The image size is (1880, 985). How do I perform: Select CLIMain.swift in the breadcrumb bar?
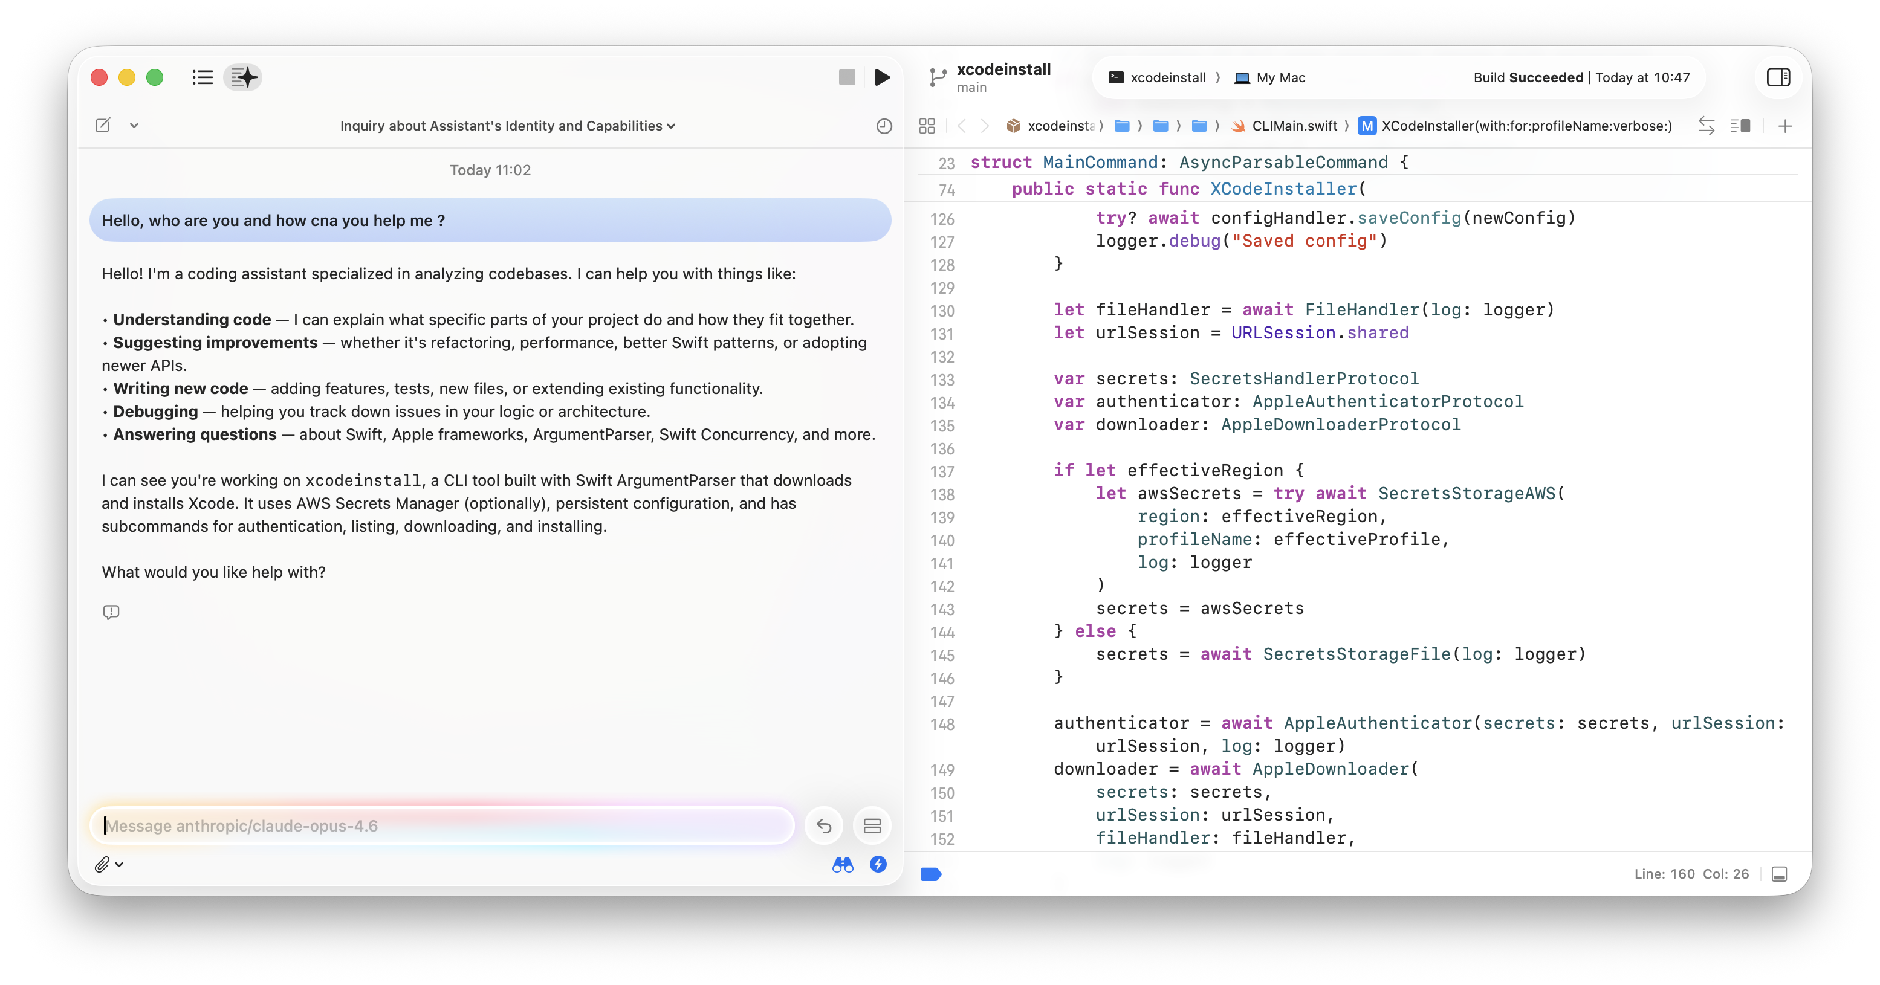pos(1295,126)
